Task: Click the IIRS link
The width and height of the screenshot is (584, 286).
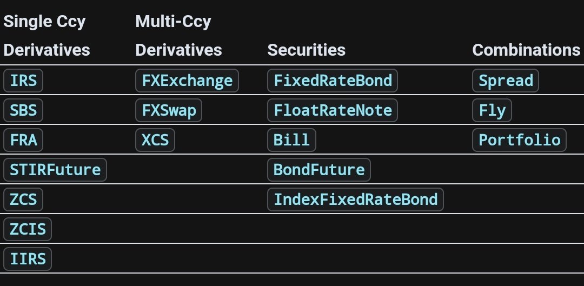Action: (x=28, y=259)
